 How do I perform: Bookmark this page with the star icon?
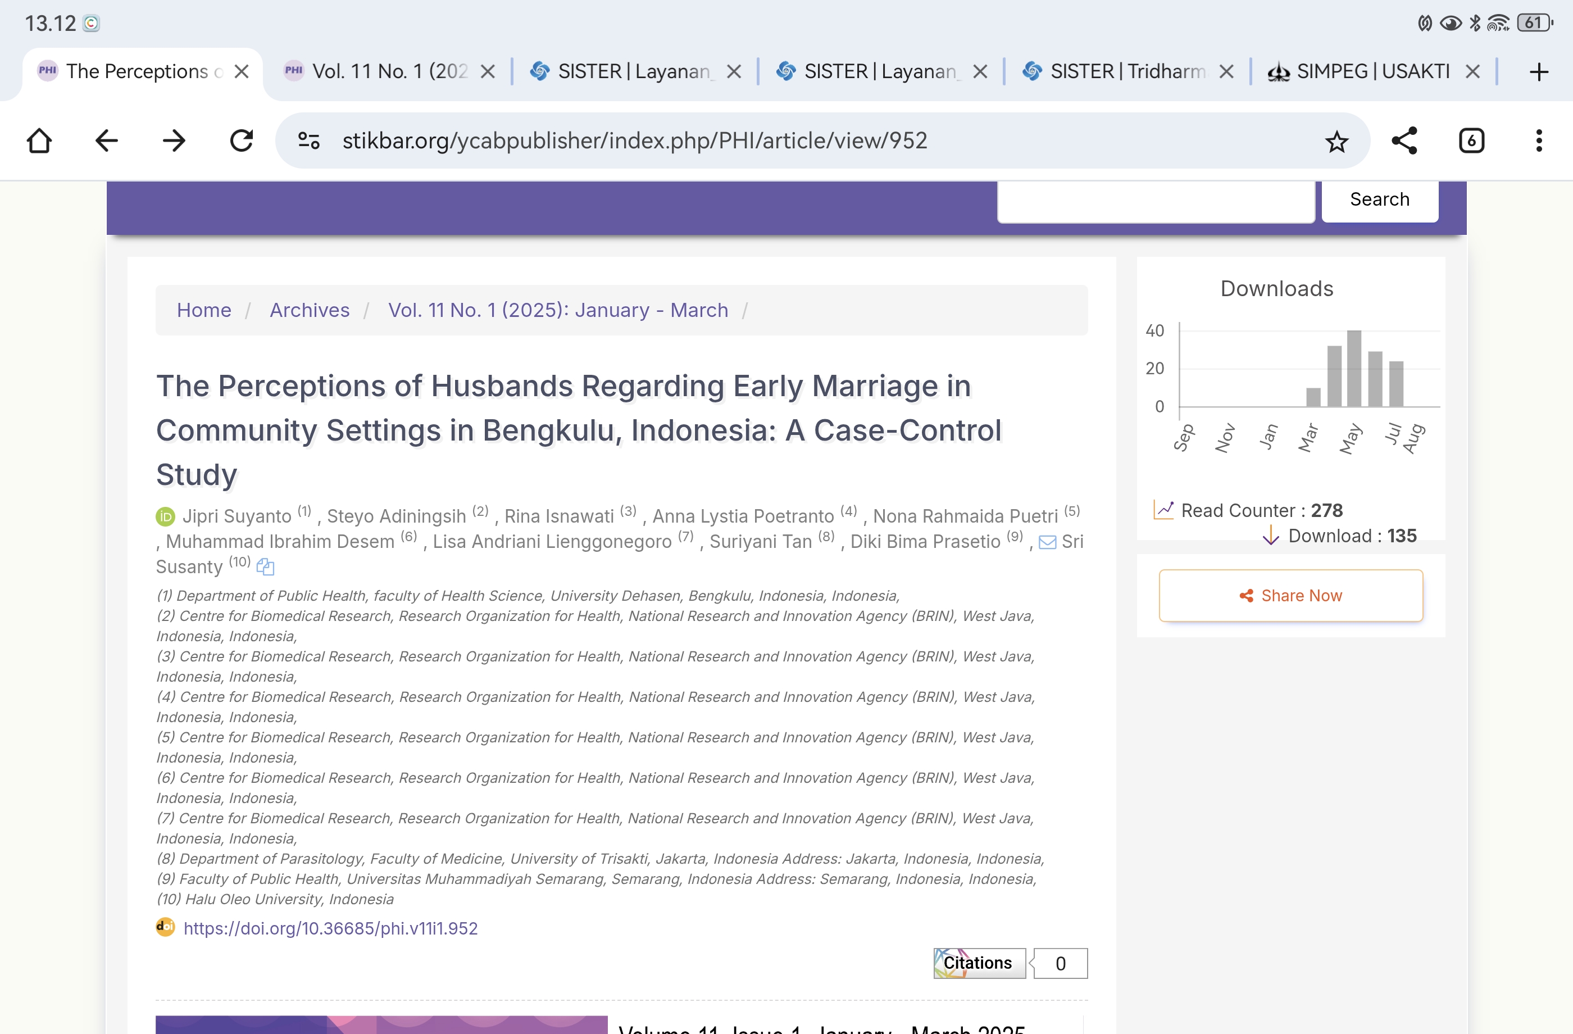(x=1336, y=141)
